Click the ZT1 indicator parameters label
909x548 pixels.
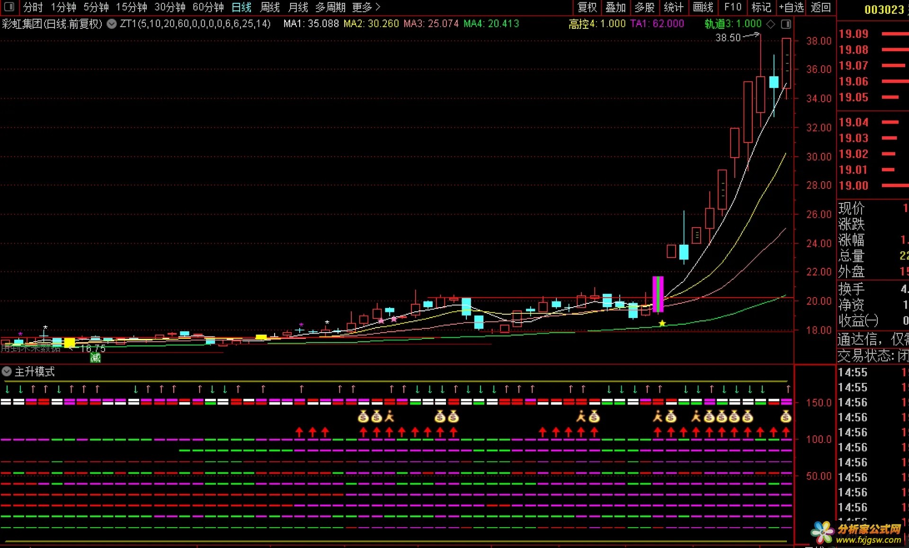coord(195,24)
